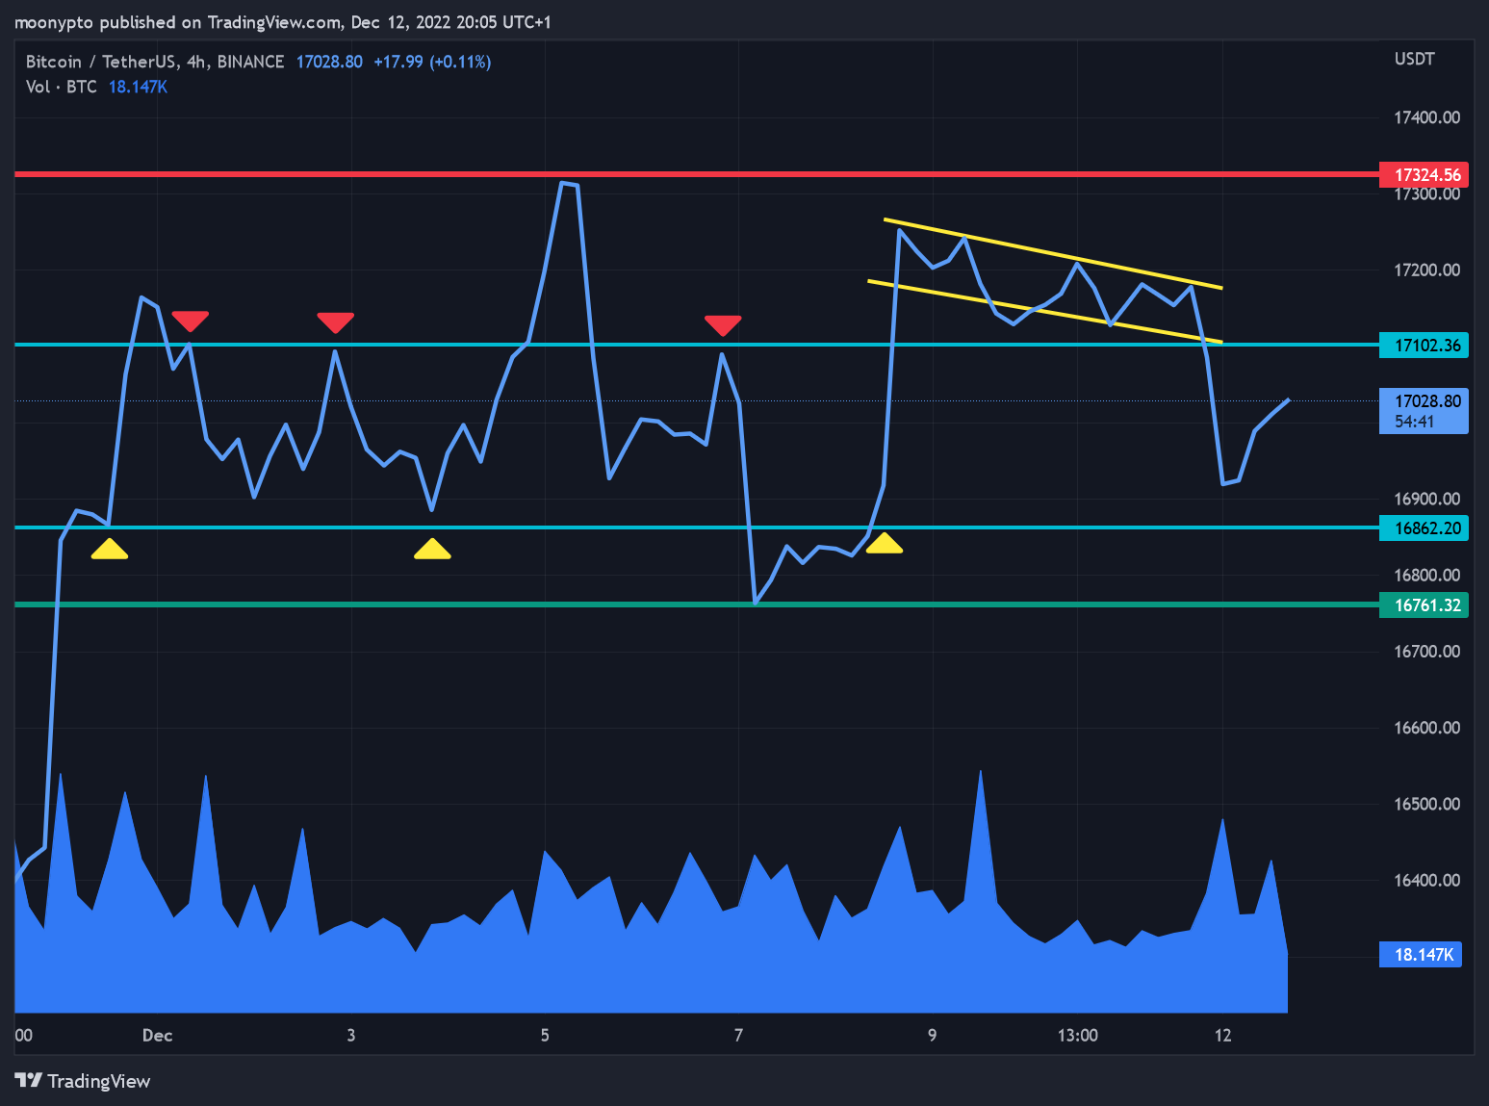Click the cyan 17102.36 price label
This screenshot has height=1106, width=1489.
(x=1424, y=345)
